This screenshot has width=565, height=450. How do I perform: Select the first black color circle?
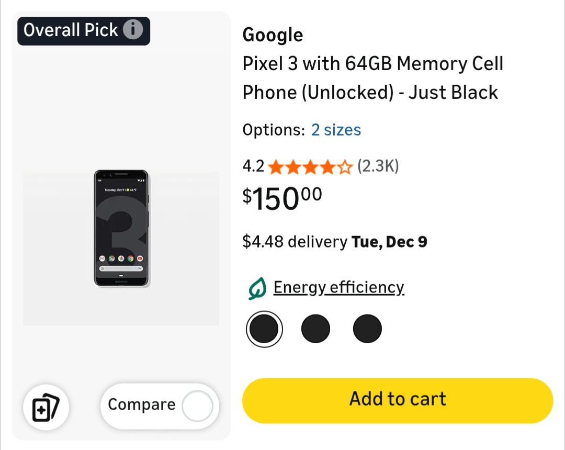pyautogui.click(x=264, y=329)
